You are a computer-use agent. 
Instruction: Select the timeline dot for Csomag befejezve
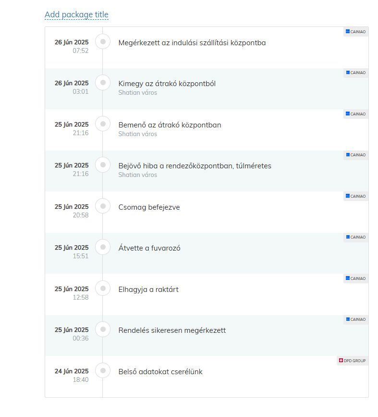click(x=103, y=206)
